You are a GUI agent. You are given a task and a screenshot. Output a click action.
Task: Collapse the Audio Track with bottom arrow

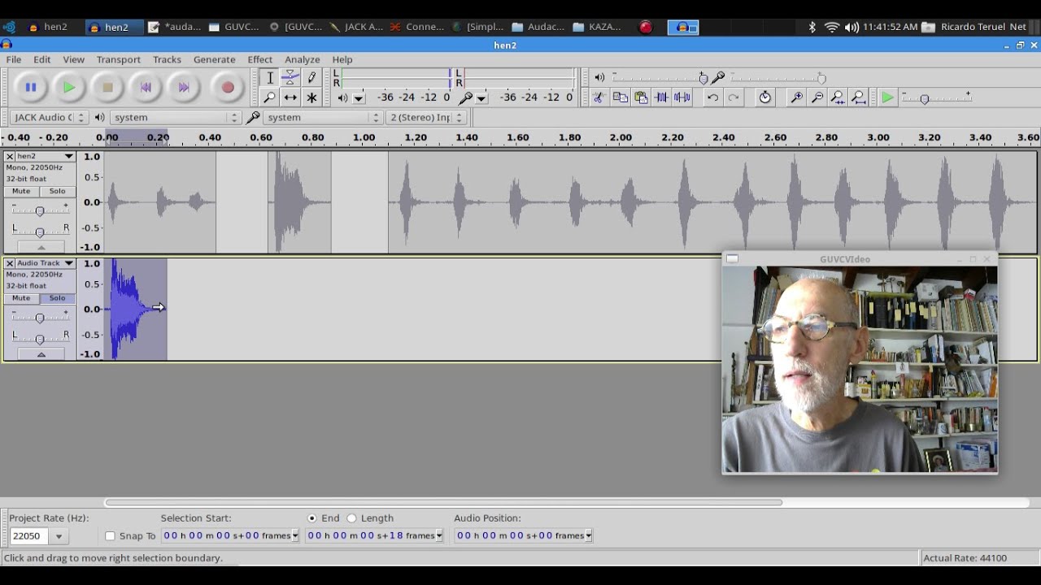pos(41,354)
